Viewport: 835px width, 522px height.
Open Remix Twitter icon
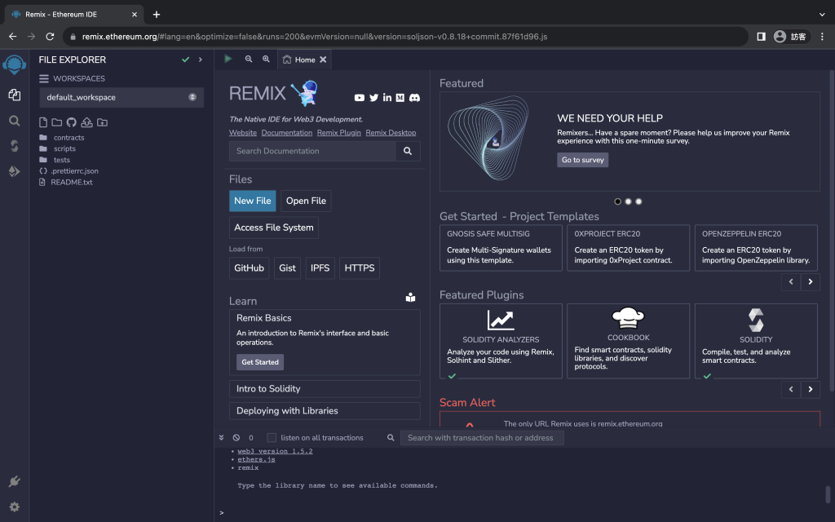[x=373, y=98]
